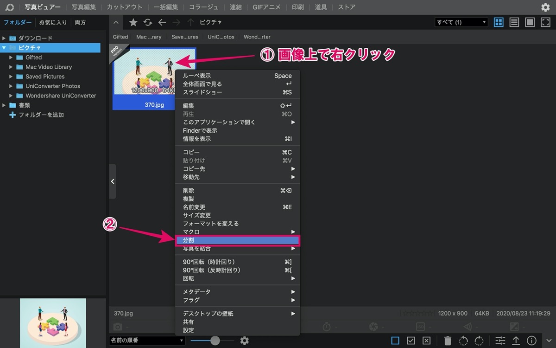The image size is (556, 348).
Task: Open the マクロ submenu
Action: click(238, 232)
